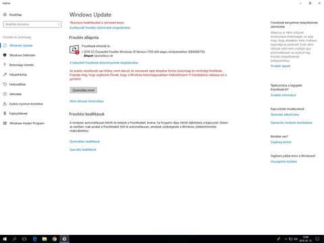Open Újraindítási beállítások link
324x243 pixels.
click(x=84, y=142)
